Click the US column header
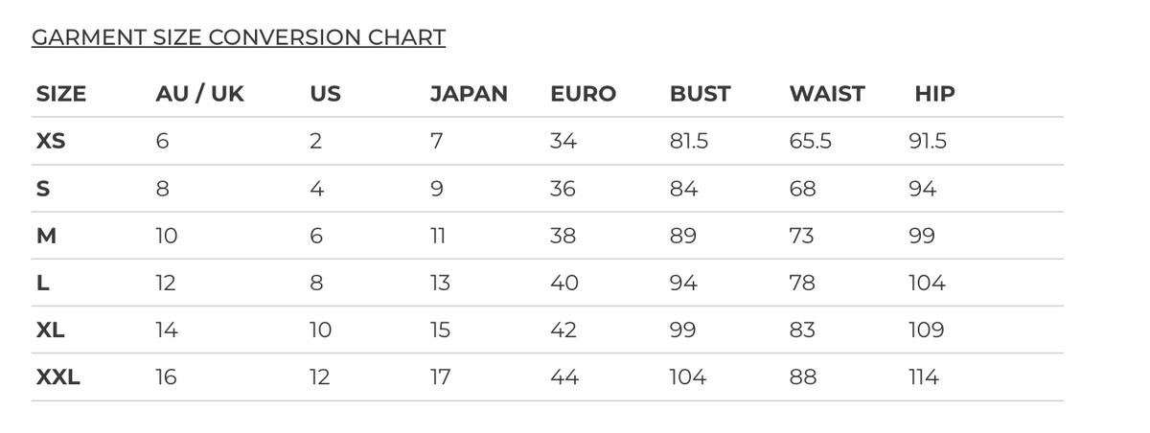1150x433 pixels. pos(325,94)
